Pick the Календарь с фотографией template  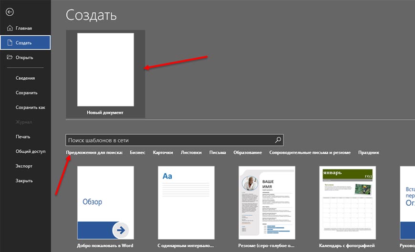click(347, 202)
